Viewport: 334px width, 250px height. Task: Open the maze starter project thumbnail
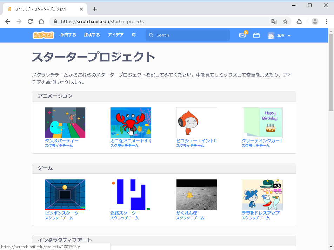131,195
